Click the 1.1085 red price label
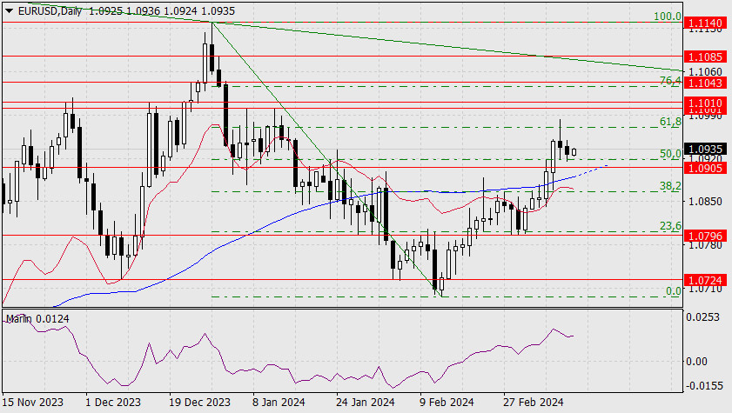This screenshot has height=413, width=732. [x=705, y=57]
